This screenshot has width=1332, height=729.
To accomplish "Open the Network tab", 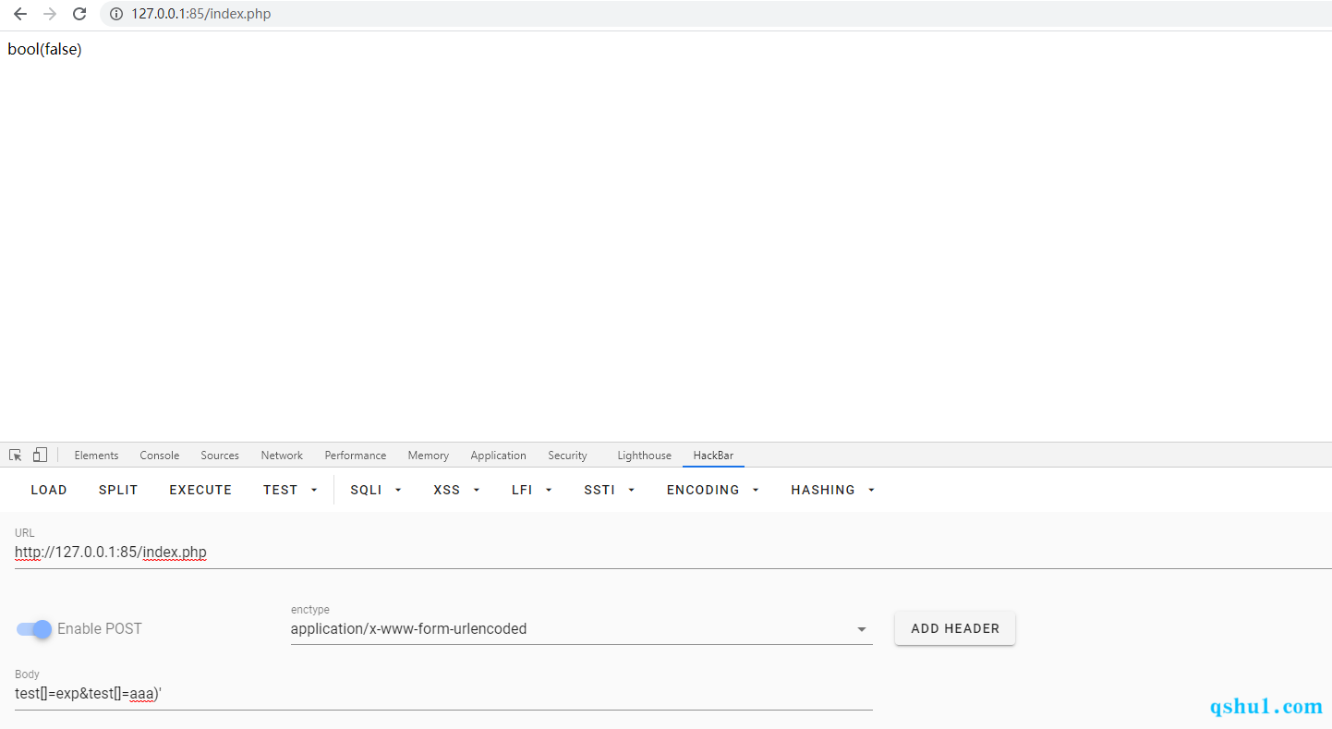I will coord(282,456).
